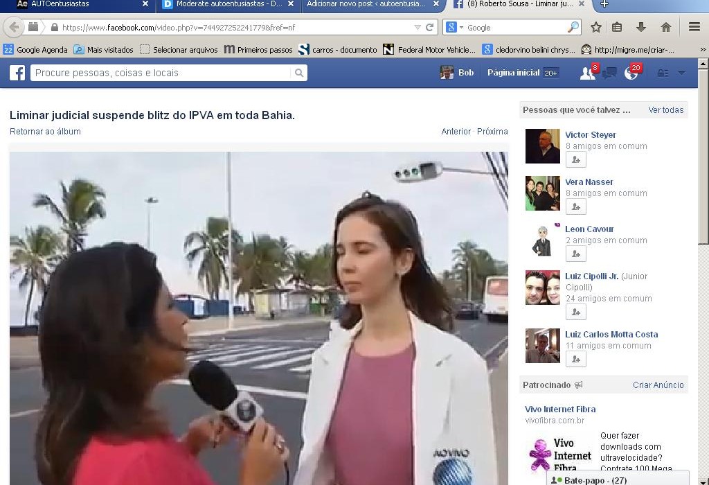Open friend requests icon with 8 badge
The height and width of the screenshot is (485, 709).
point(587,73)
